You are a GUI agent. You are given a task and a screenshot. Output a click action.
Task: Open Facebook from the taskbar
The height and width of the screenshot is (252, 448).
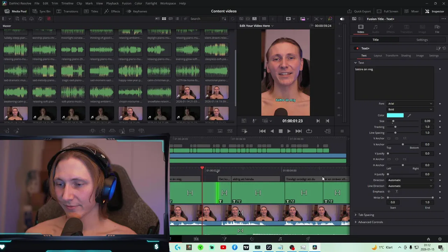234,247
